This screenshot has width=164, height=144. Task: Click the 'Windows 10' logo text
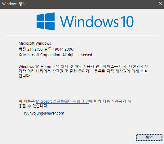click(x=97, y=21)
